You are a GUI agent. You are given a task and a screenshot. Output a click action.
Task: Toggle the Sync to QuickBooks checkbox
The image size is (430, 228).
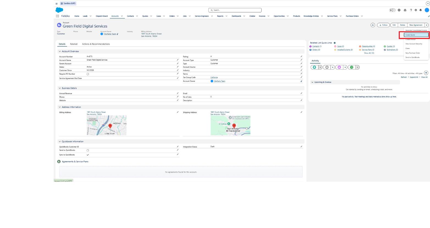(x=88, y=155)
